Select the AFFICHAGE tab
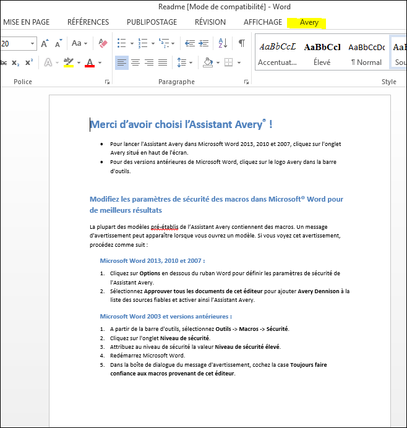 tap(263, 22)
